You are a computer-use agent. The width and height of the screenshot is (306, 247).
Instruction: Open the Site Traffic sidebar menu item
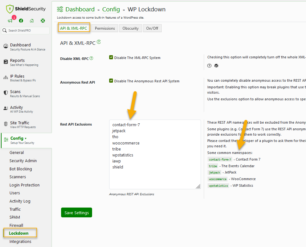(26, 125)
